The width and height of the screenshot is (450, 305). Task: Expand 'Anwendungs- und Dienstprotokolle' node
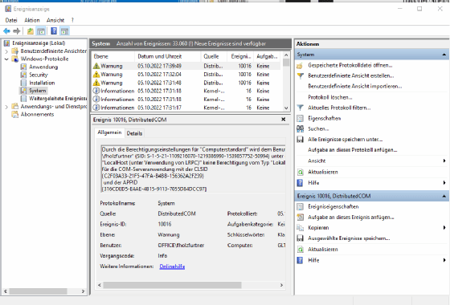point(6,107)
